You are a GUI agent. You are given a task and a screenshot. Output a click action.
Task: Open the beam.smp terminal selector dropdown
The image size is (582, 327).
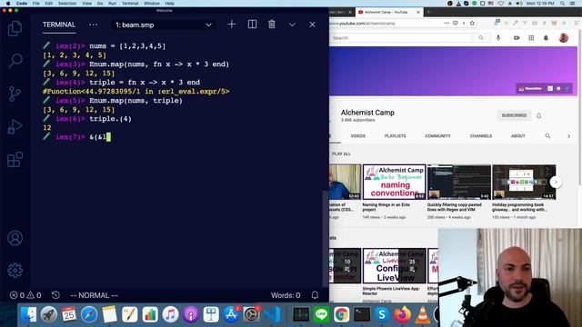[164, 25]
